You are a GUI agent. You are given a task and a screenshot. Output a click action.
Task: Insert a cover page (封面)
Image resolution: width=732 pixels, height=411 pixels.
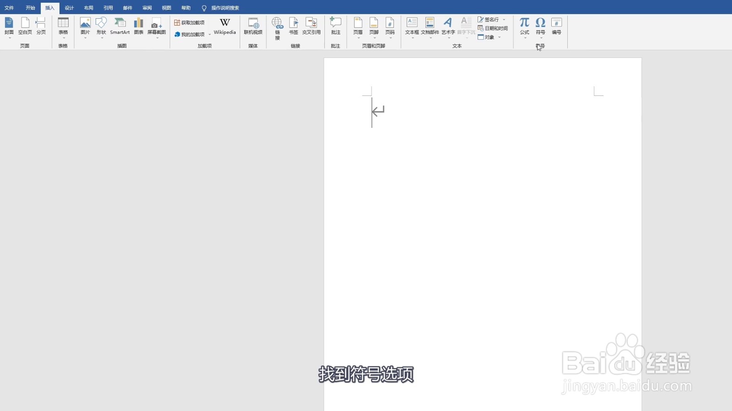9,27
